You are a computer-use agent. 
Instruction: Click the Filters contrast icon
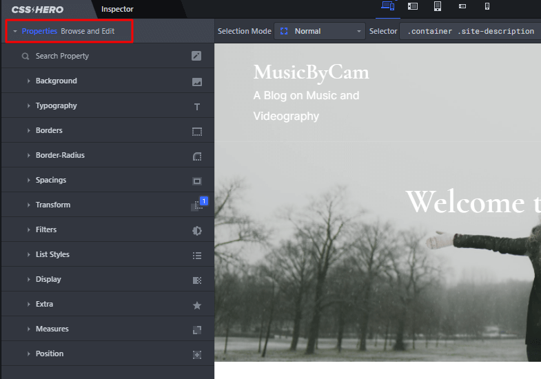coord(197,231)
